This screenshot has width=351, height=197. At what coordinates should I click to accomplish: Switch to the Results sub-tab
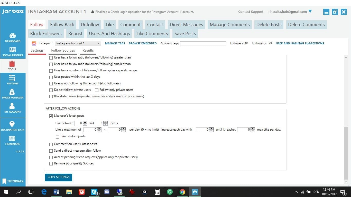88,51
